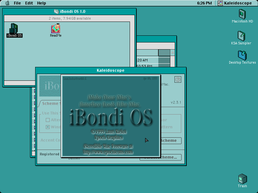Screen dimensions: 258x193
Task: Click the iBo… scheme preview thumbnail
Action: (x=50, y=86)
